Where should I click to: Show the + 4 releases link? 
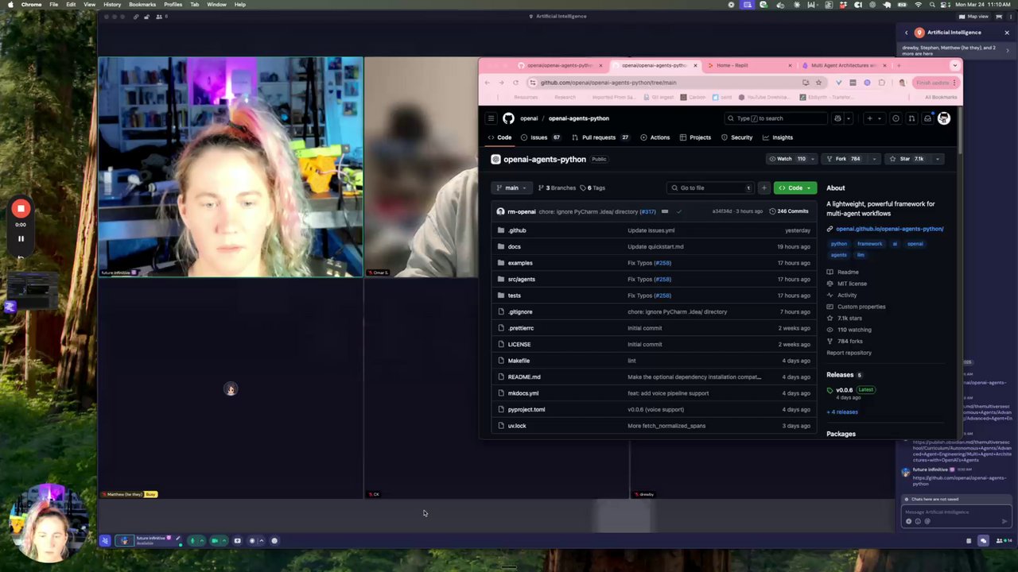(x=842, y=412)
